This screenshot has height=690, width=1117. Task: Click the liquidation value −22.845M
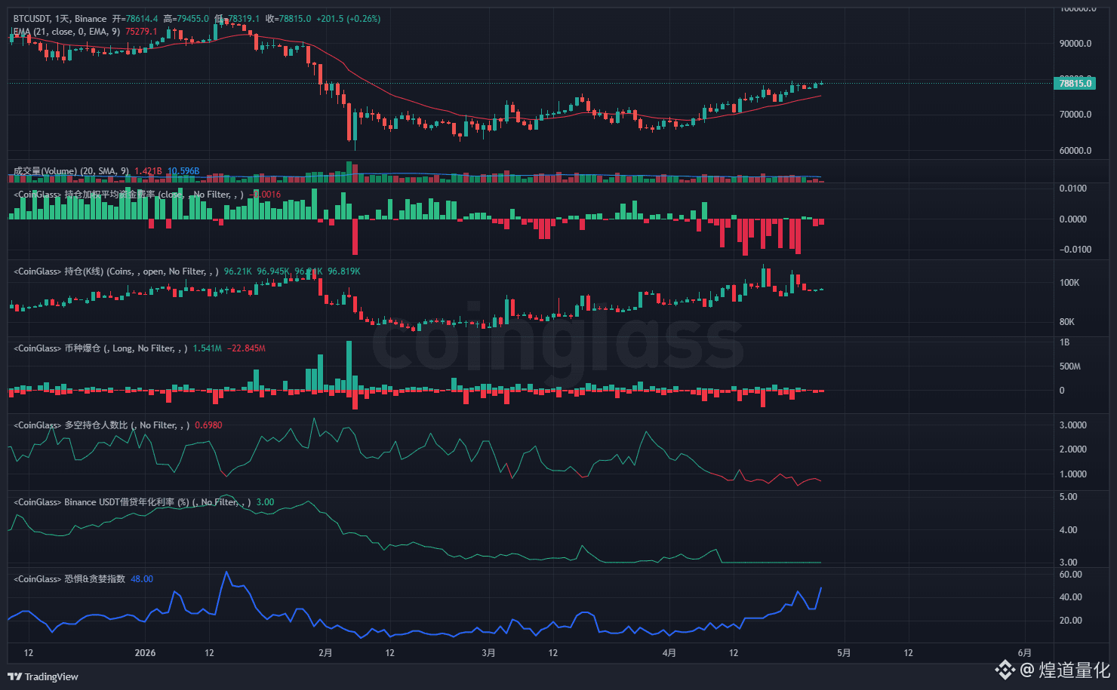(247, 348)
